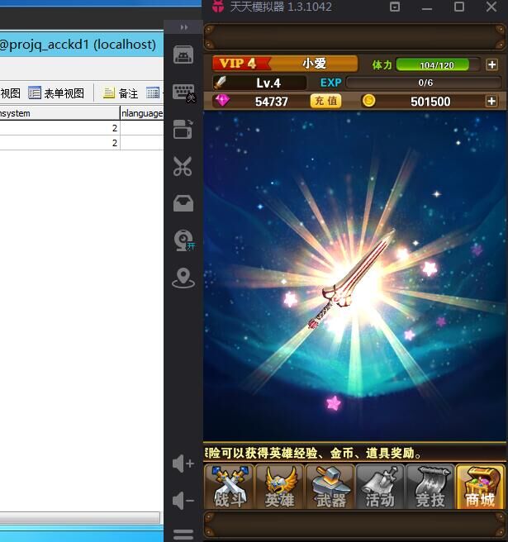This screenshot has height=542, width=508.
Task: Open the inbox tray icon in sidebar
Action: tap(183, 203)
